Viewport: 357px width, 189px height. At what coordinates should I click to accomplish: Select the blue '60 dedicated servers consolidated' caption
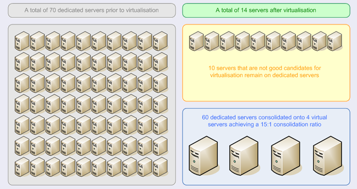click(x=264, y=121)
